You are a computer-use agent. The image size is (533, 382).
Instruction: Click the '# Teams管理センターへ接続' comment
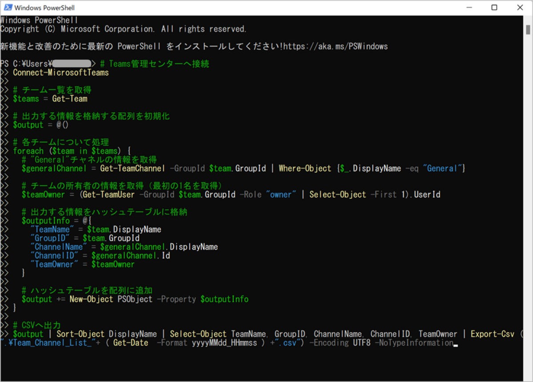click(155, 64)
